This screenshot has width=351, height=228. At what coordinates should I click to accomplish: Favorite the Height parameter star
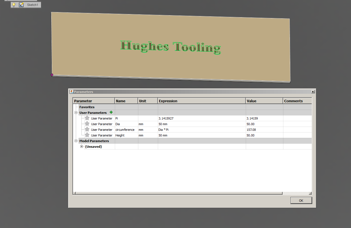coord(87,135)
